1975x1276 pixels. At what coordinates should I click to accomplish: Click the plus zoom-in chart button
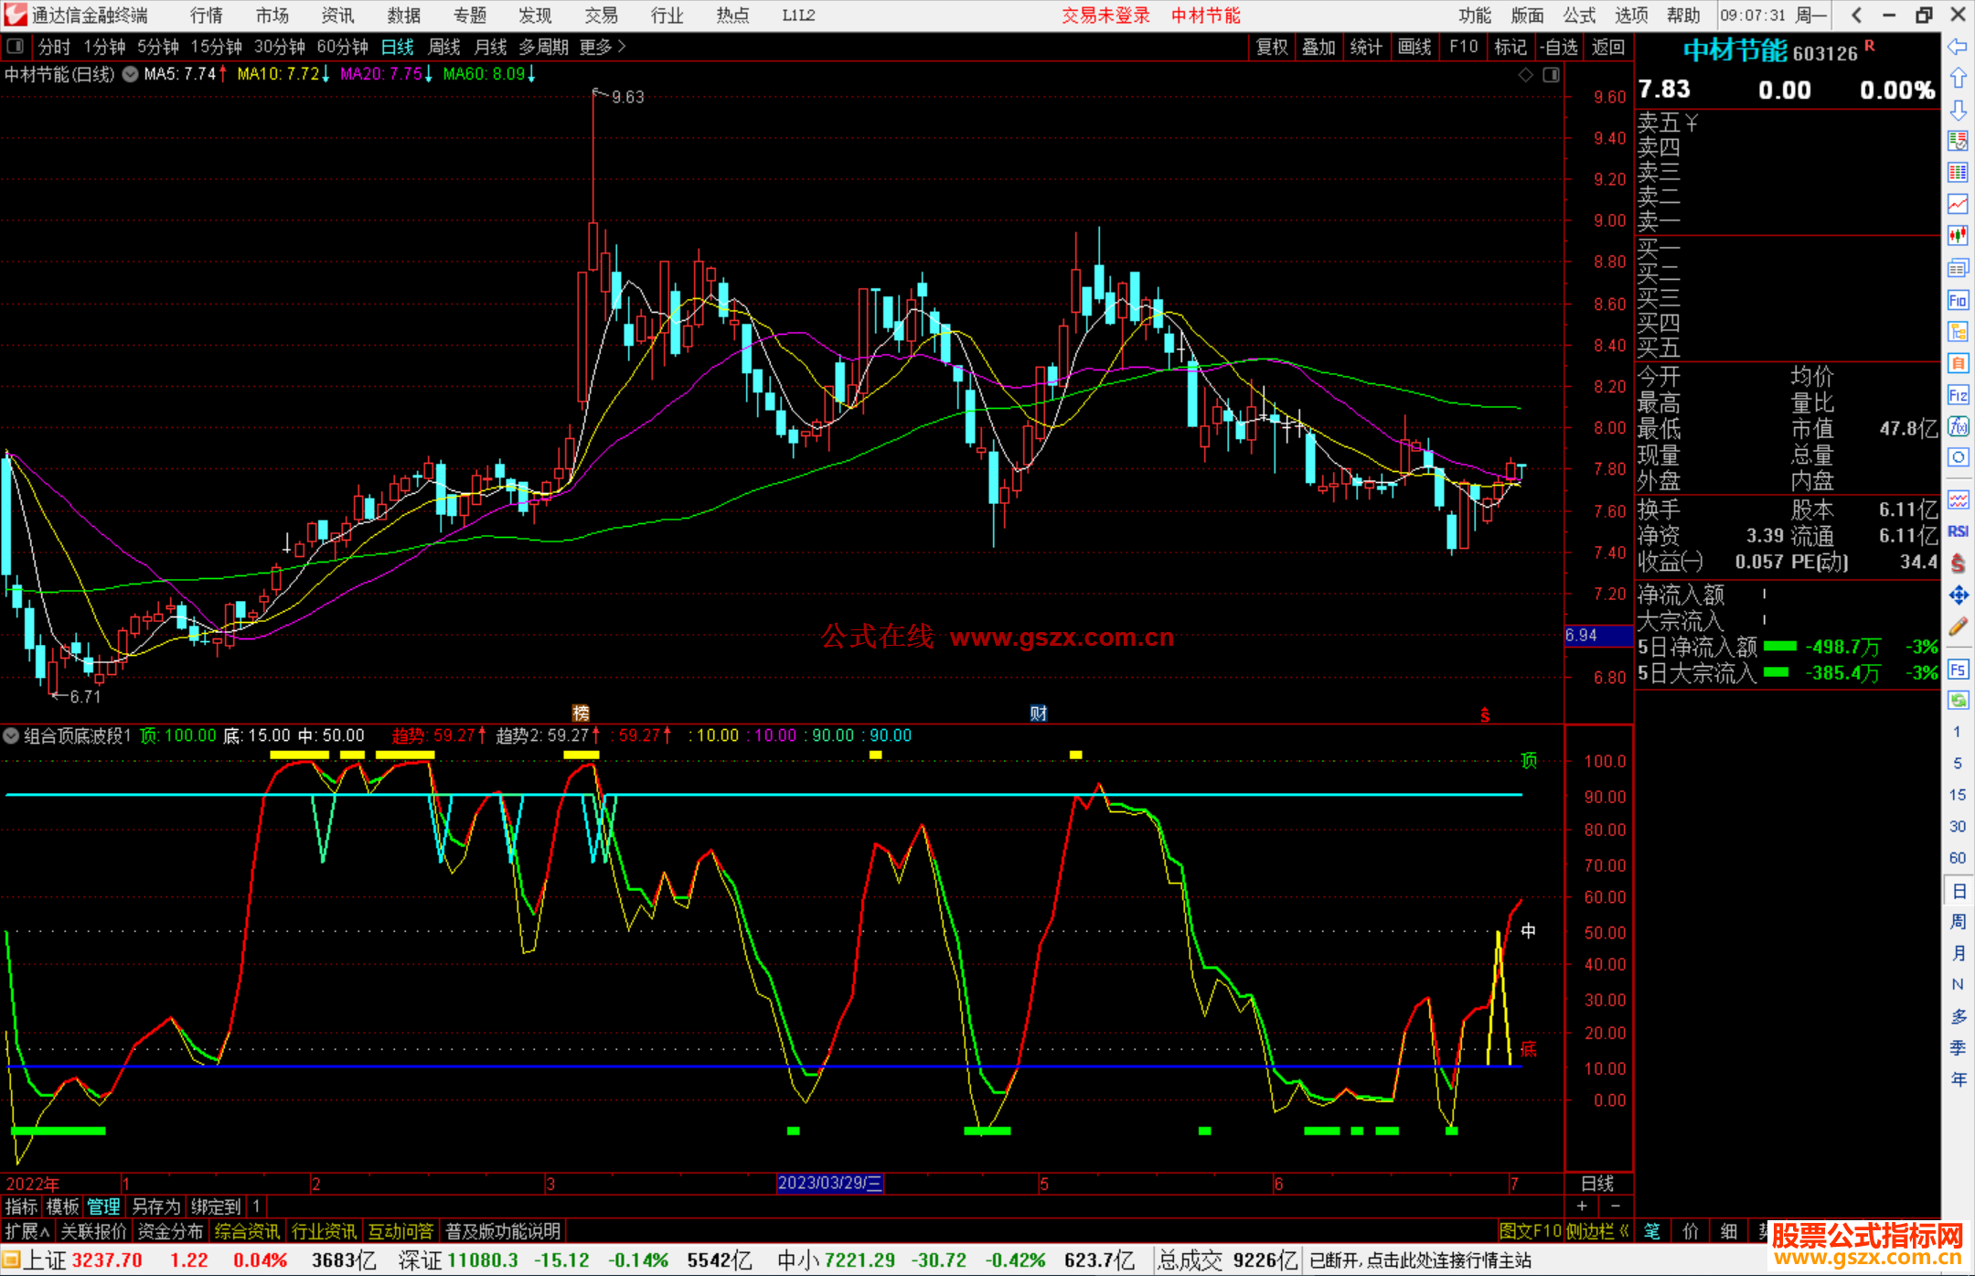[x=1582, y=1206]
